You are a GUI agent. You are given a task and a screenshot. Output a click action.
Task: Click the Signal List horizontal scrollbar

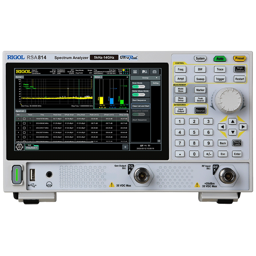(x=55, y=142)
